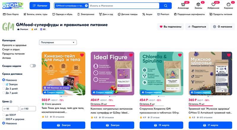Viewport: 237px width, 130px height.
Task: Unfavorite the Ideal Figure product heart
Action: pyautogui.click(x=131, y=55)
